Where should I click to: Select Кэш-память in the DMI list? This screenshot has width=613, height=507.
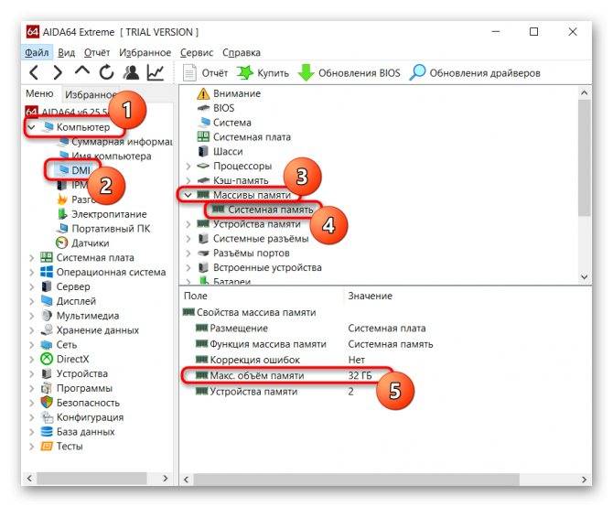point(233,180)
